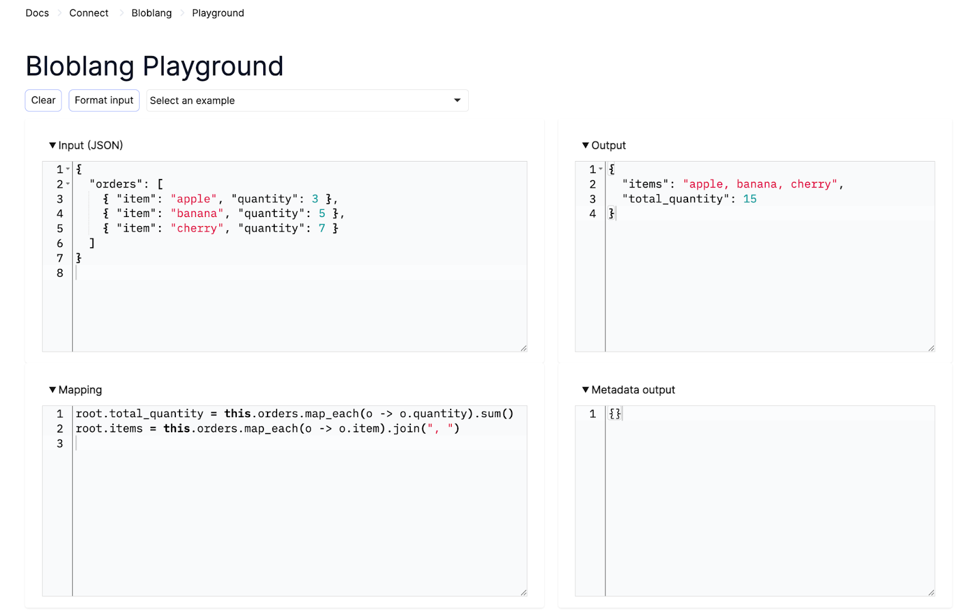Click the resize grip of the Input editor

click(523, 347)
